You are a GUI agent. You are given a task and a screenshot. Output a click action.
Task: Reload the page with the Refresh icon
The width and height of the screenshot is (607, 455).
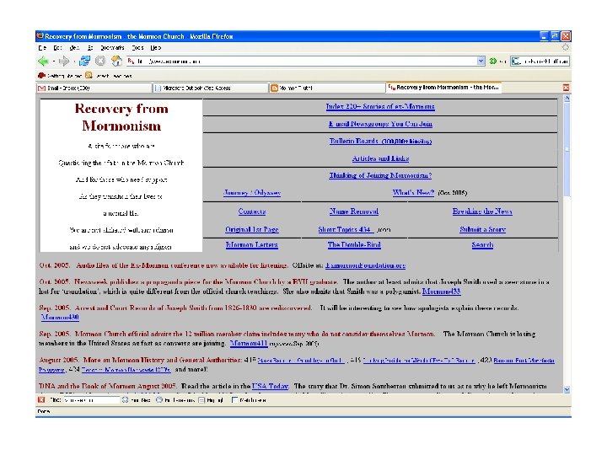coord(85,62)
